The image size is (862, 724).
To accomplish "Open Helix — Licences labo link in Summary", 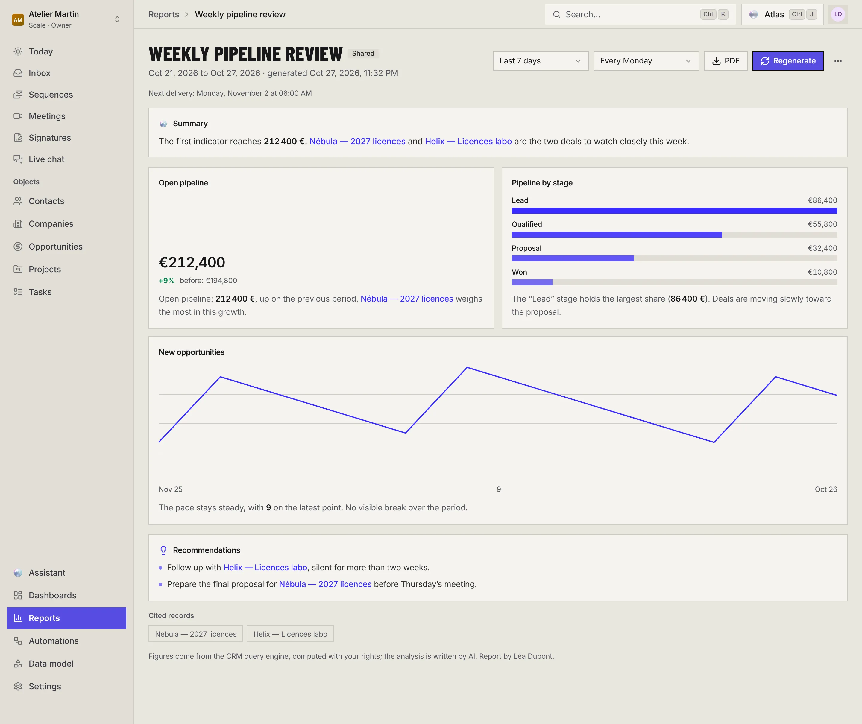I will [x=468, y=141].
